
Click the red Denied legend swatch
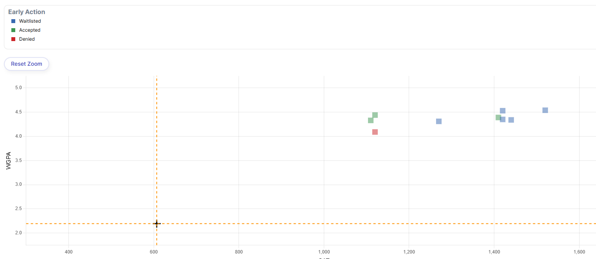pyautogui.click(x=13, y=39)
